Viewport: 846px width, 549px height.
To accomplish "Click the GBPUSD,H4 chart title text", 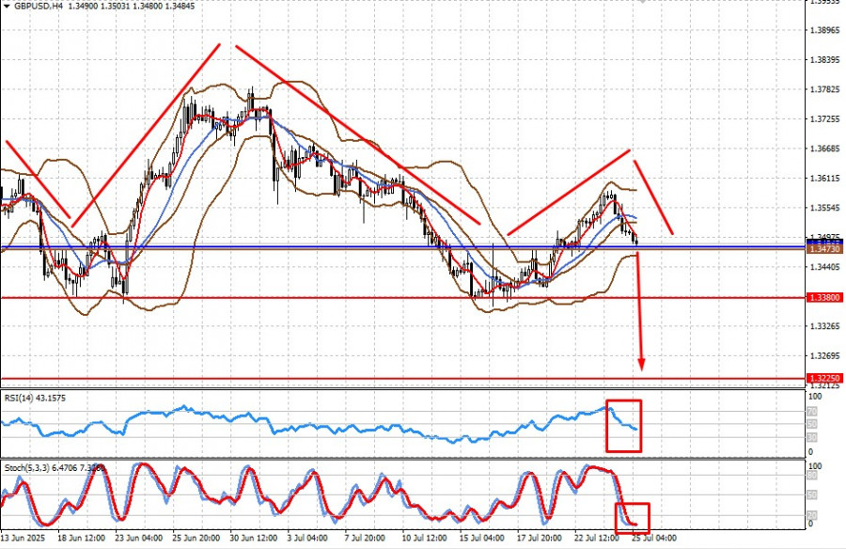I will 38,6.
